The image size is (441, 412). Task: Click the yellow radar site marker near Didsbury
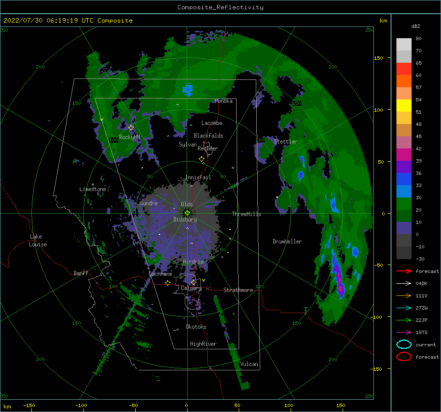187,213
